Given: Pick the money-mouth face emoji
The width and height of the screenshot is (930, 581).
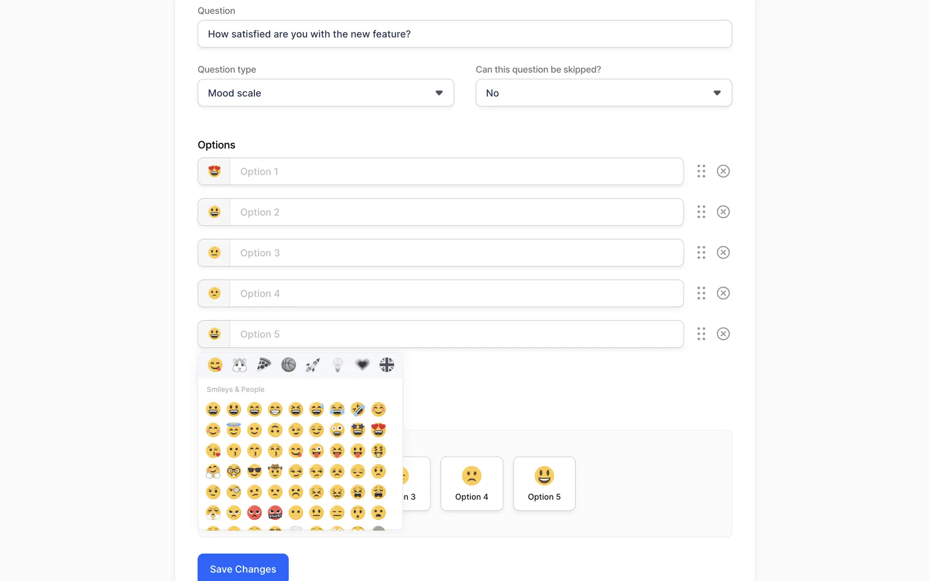Looking at the screenshot, I should (378, 451).
